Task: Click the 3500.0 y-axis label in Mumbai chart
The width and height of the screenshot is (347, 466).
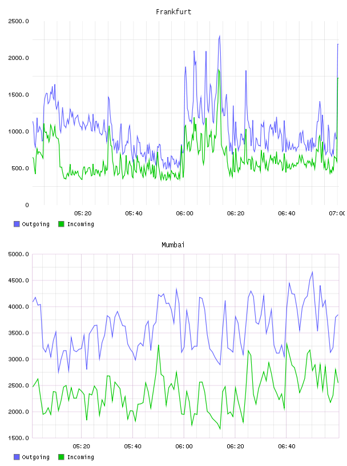Action: (18, 333)
